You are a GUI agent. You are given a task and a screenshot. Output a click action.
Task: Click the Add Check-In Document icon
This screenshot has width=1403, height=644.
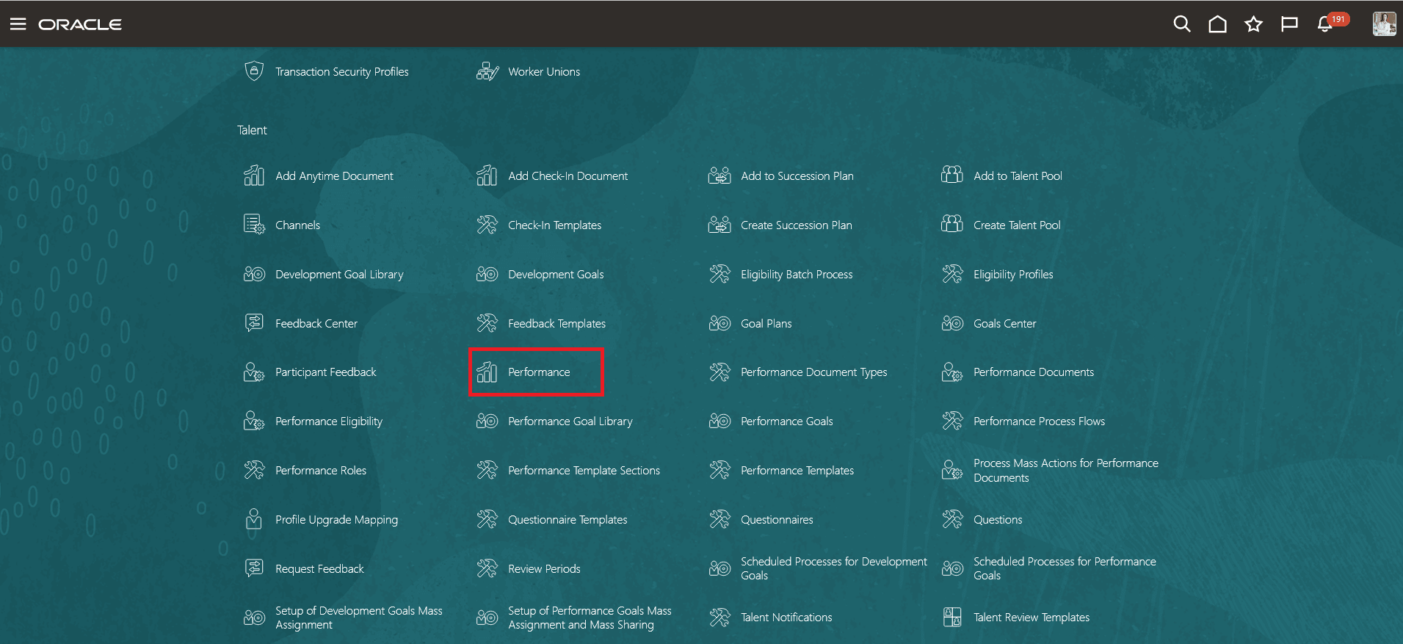coord(487,176)
